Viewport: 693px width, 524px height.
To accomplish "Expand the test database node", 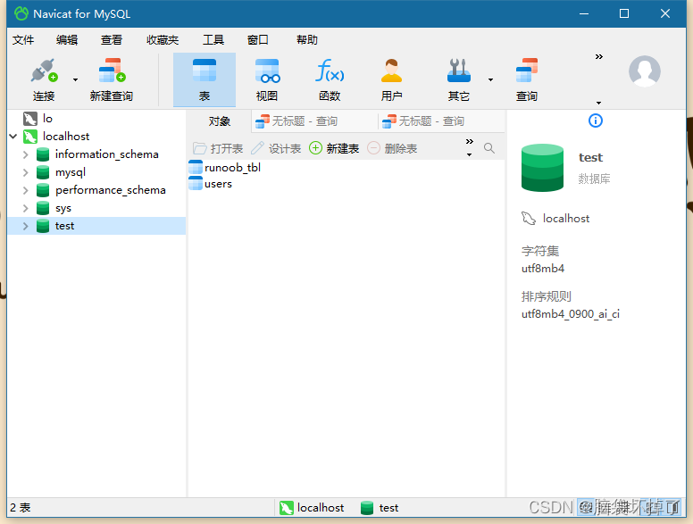I will [x=26, y=226].
